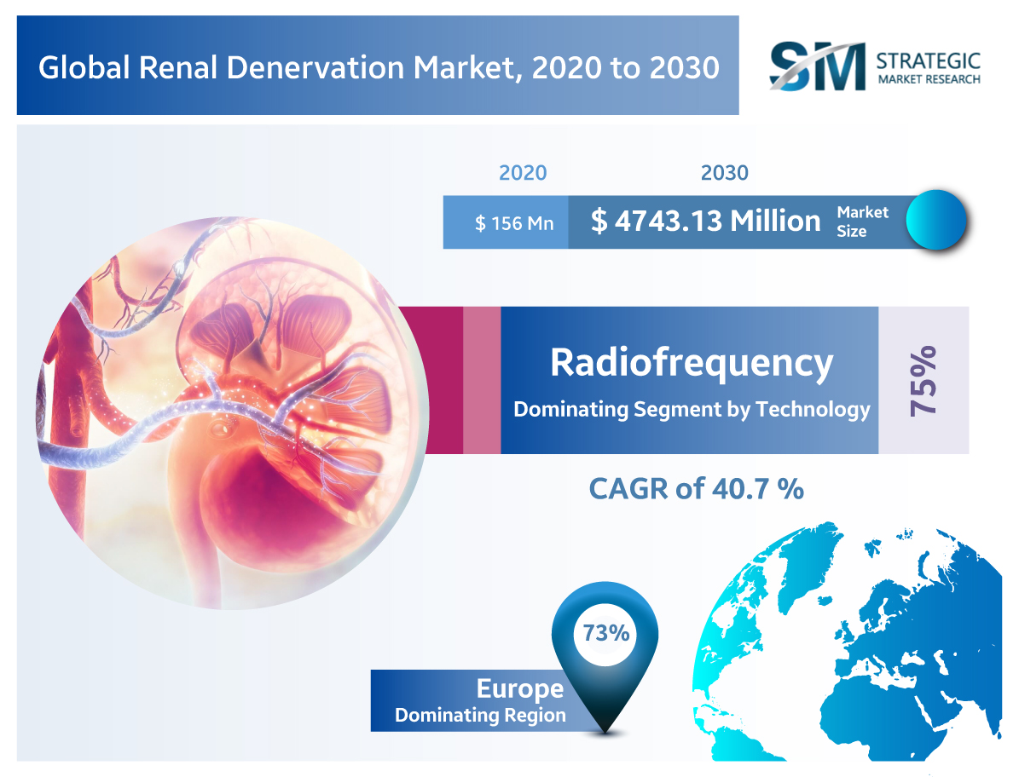This screenshot has width=1019, height=777.
Task: Click the "$ 156 Mn" value
Action: coord(514,223)
